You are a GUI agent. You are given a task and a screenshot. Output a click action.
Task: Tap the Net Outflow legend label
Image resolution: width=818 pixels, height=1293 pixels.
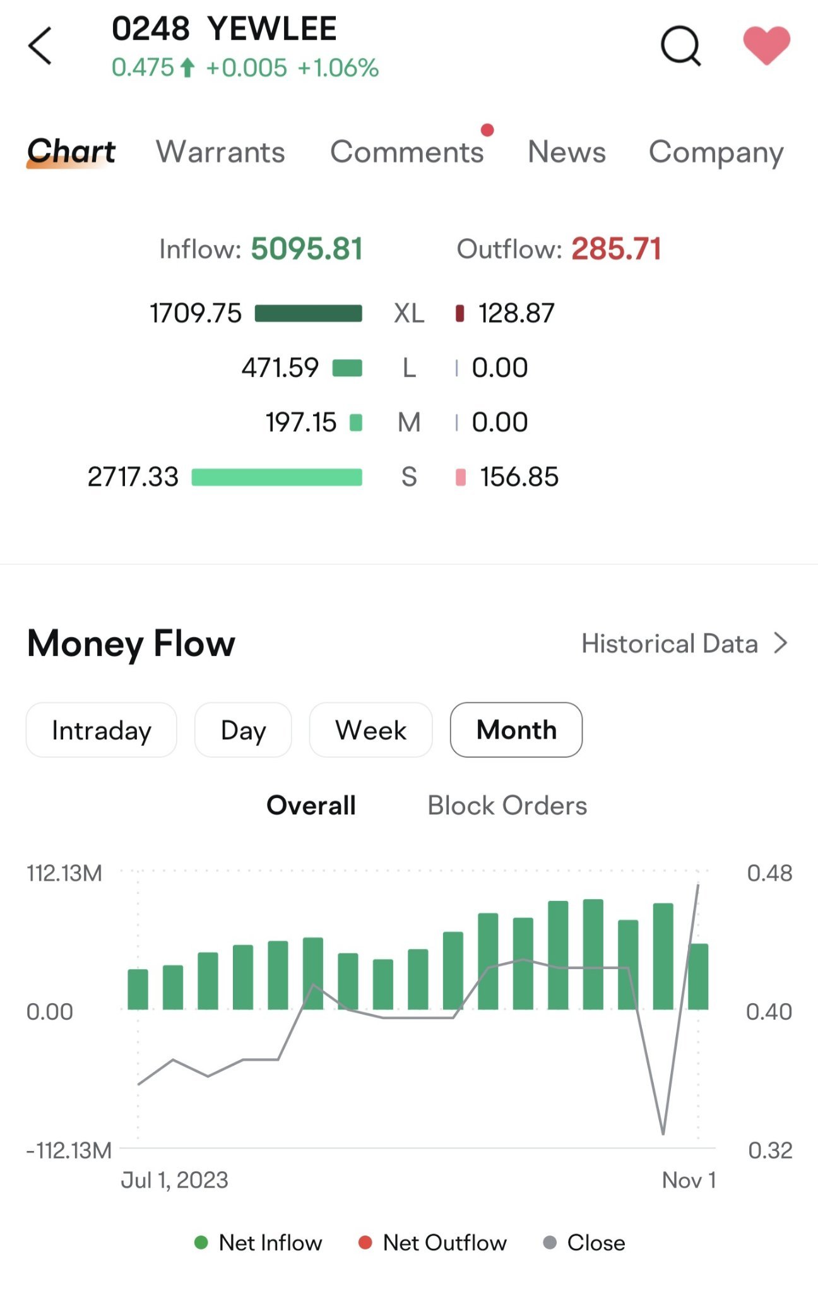click(x=445, y=1242)
